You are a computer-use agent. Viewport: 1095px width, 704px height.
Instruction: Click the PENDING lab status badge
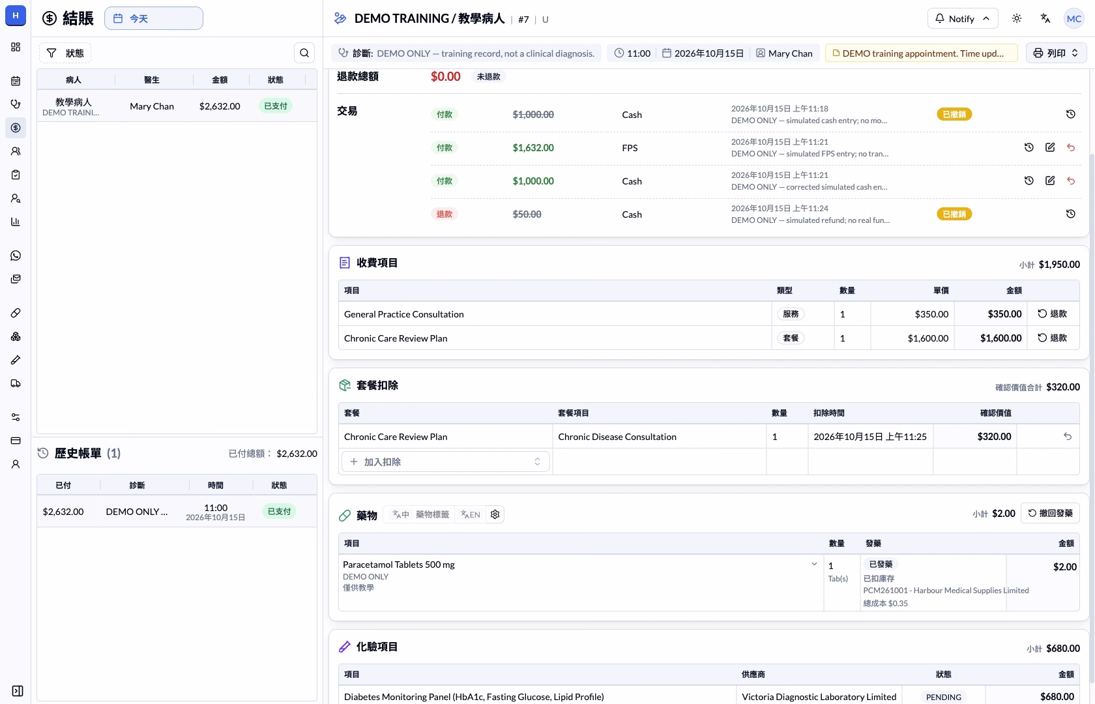(x=944, y=697)
